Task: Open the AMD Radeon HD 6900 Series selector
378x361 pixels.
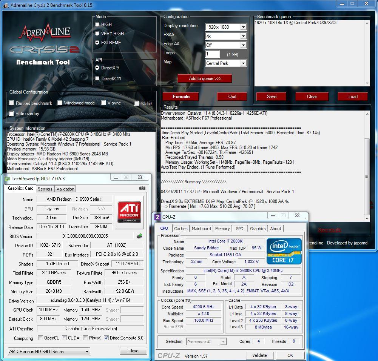Action: pos(49,352)
